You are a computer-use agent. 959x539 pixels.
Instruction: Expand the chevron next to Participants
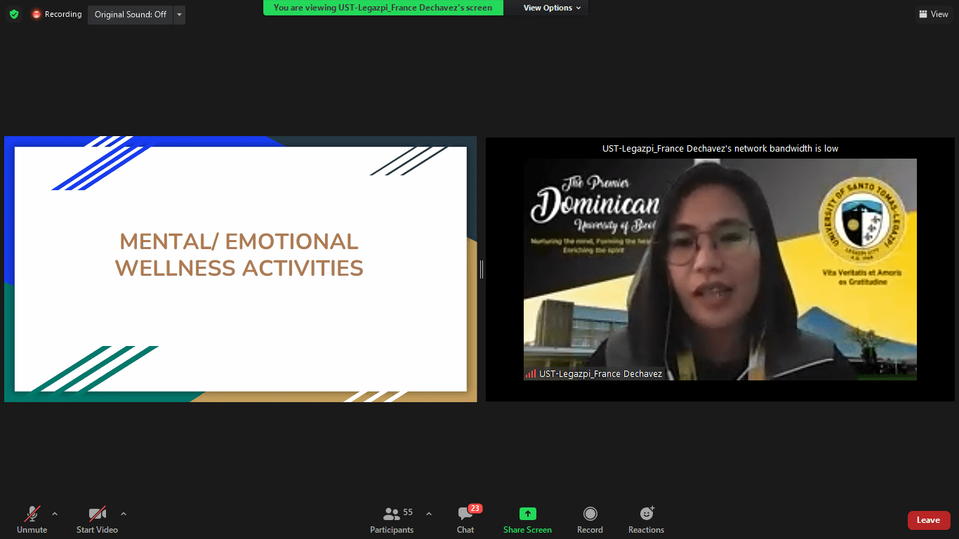click(429, 514)
